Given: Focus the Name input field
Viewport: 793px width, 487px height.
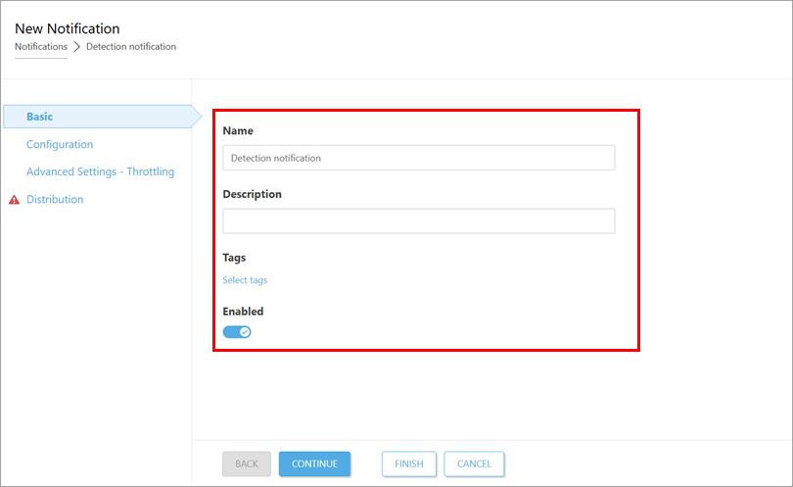Looking at the screenshot, I should [x=418, y=158].
